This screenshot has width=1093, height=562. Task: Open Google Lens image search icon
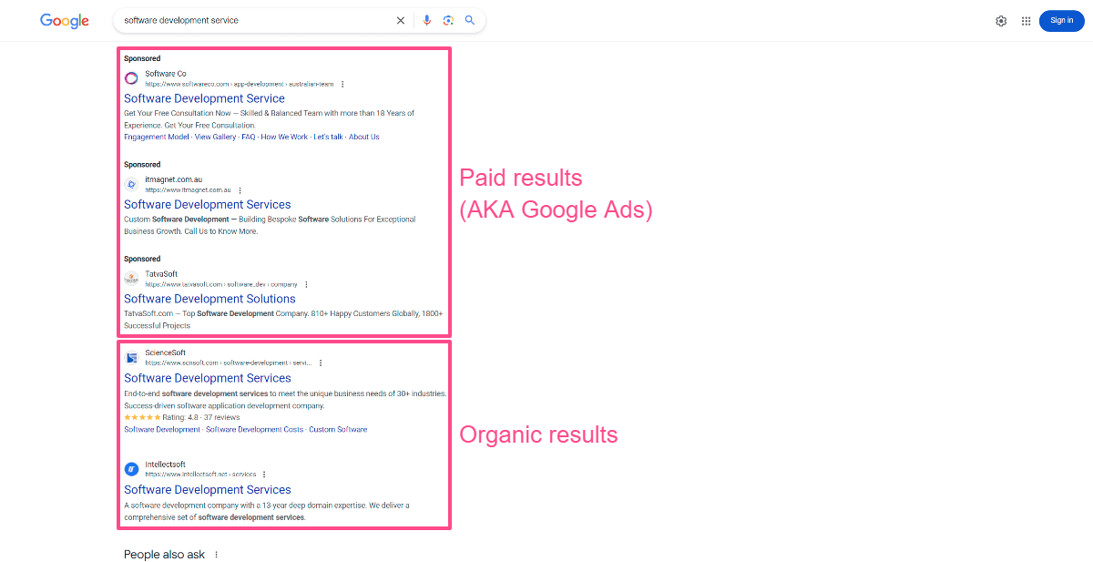coord(448,20)
